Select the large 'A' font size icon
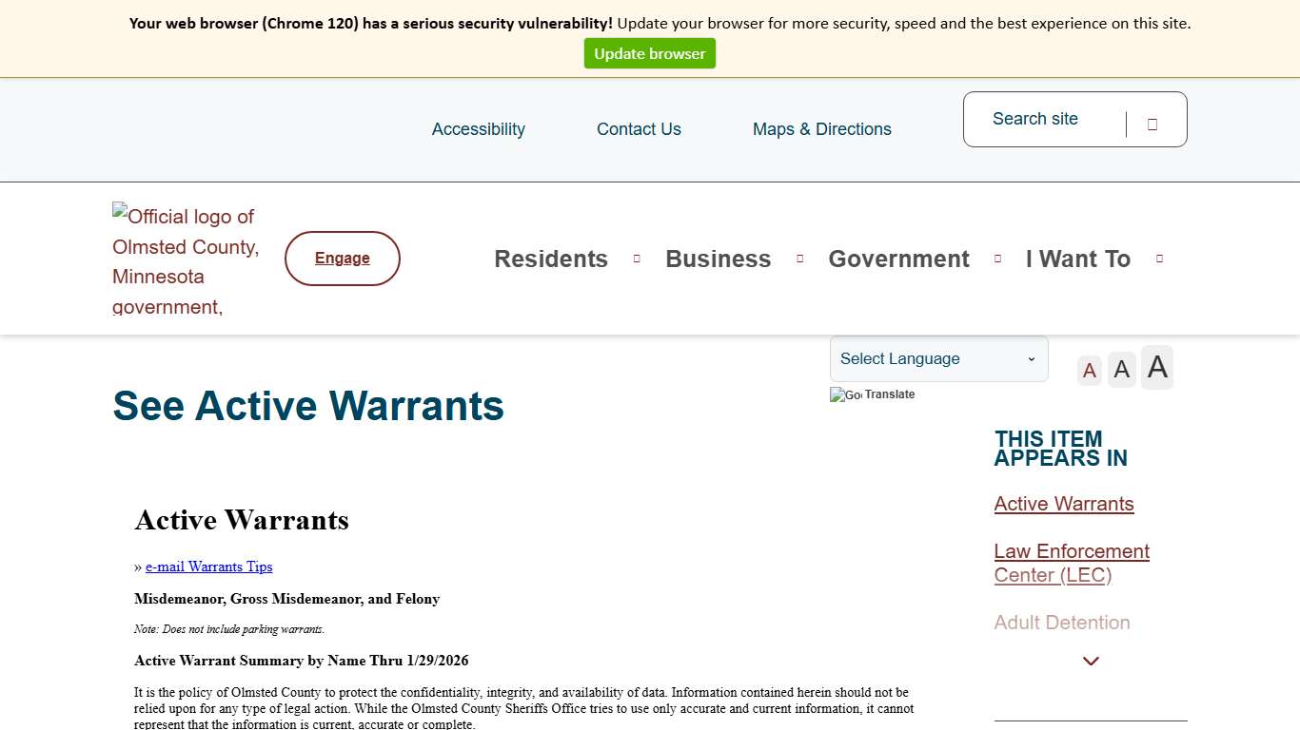The height and width of the screenshot is (730, 1300). point(1156,367)
